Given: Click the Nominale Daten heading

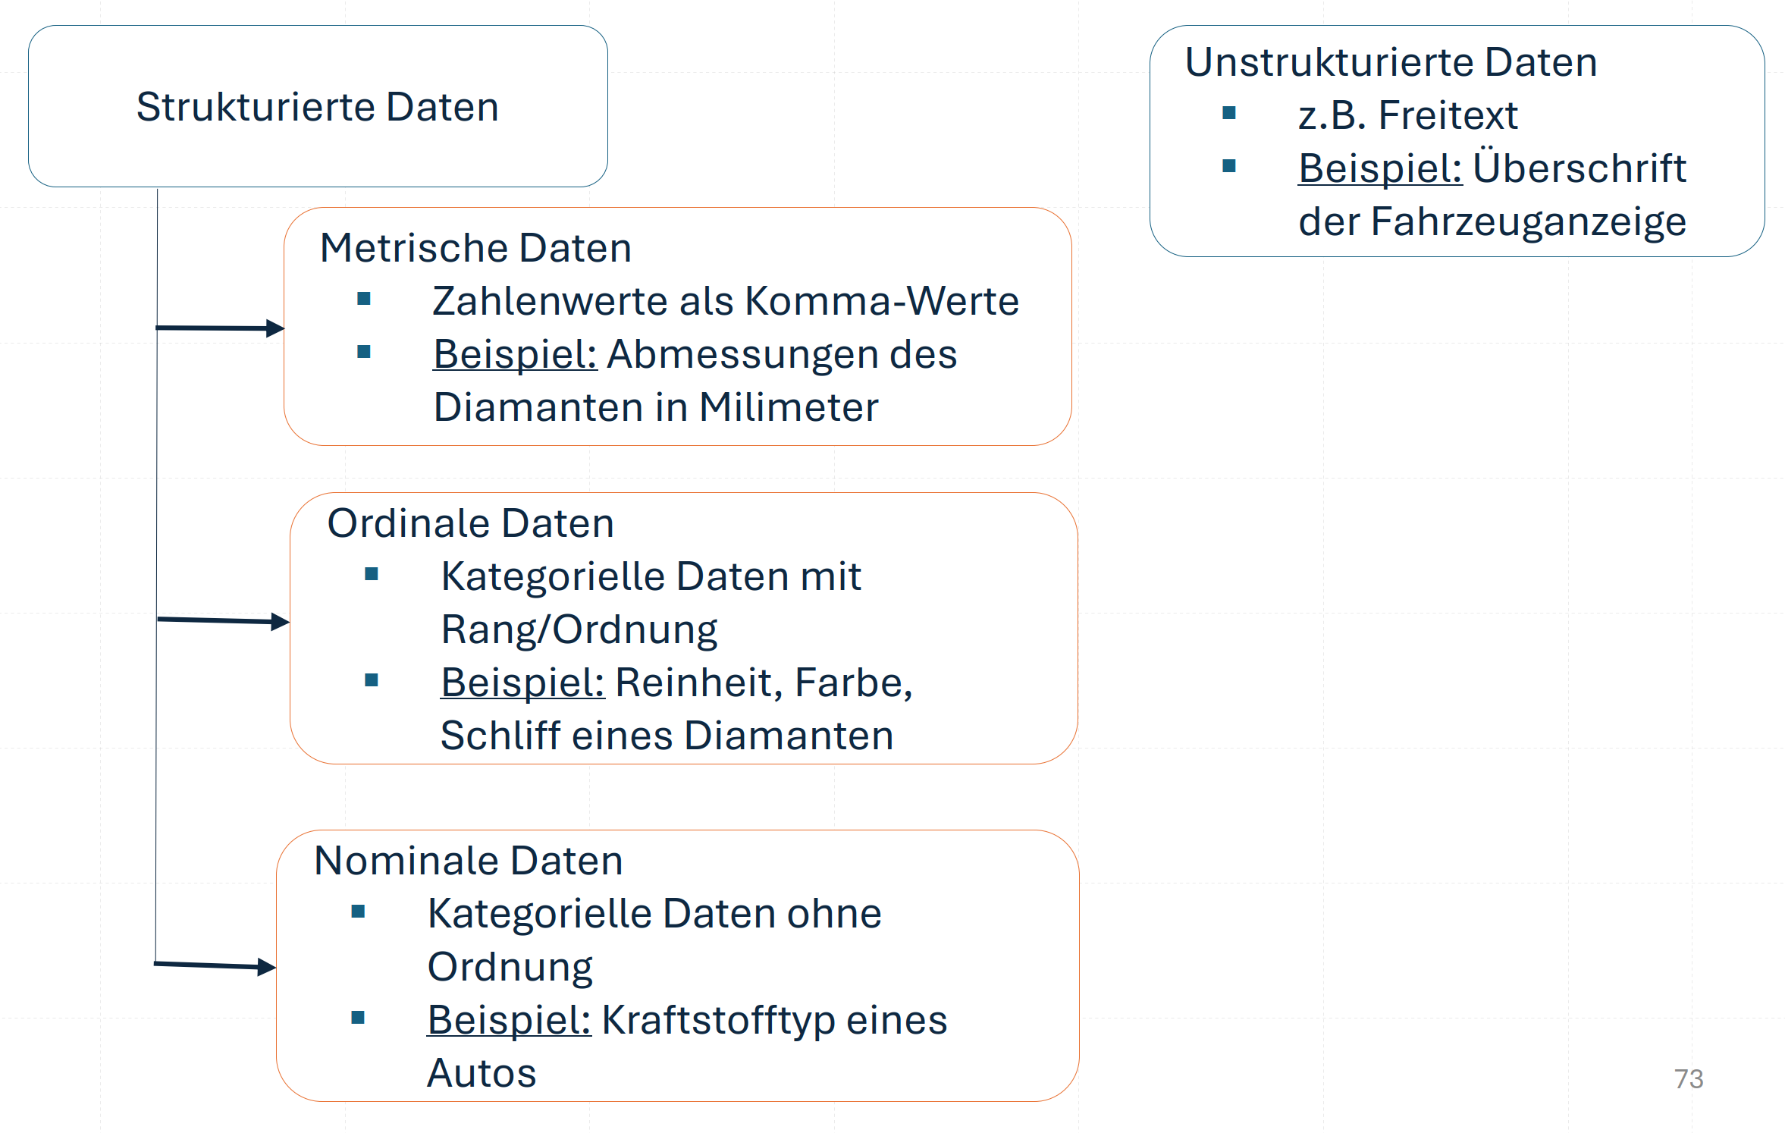Looking at the screenshot, I should pos(468,861).
